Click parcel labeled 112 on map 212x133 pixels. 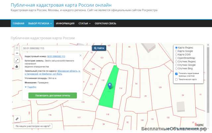tap(103, 80)
